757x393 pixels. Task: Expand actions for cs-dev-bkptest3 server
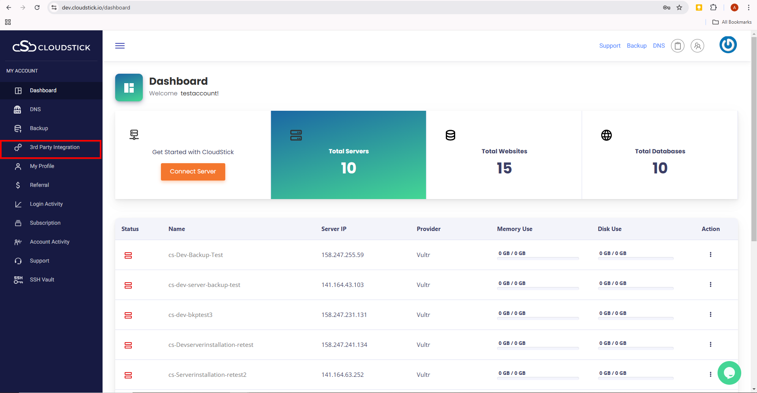[x=710, y=315]
